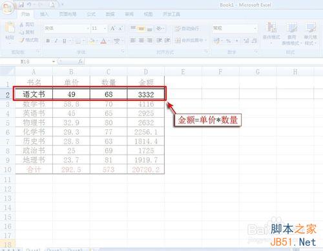
Task: Open clipboard group dialog launcher
Action: [x=38, y=51]
